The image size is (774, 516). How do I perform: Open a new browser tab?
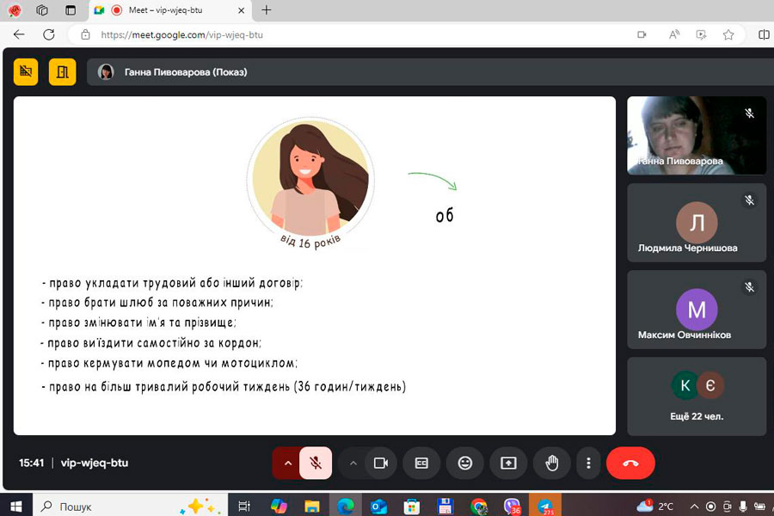tap(266, 10)
